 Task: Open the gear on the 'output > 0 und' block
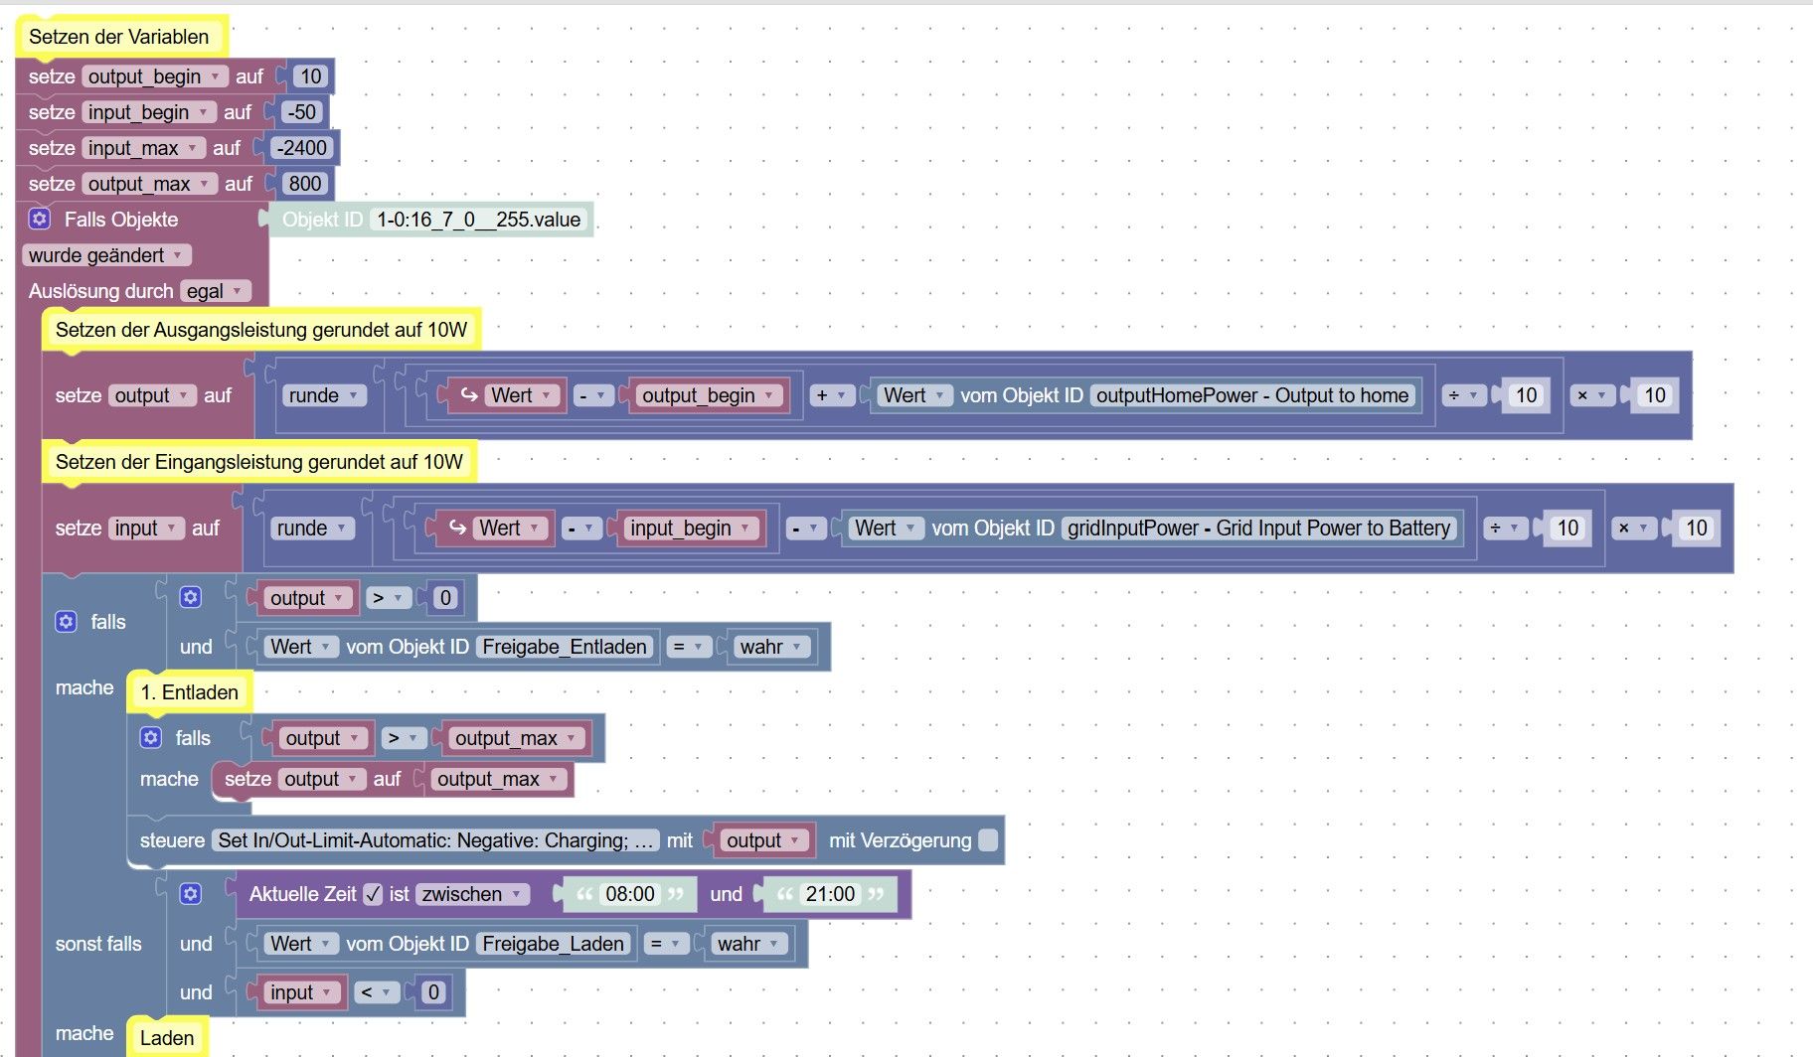[x=190, y=597]
